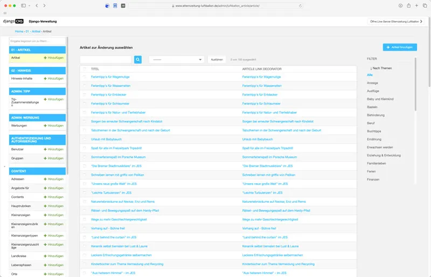Check the row Keramik selbst bemalen
This screenshot has width=431, height=277.
coord(85,246)
